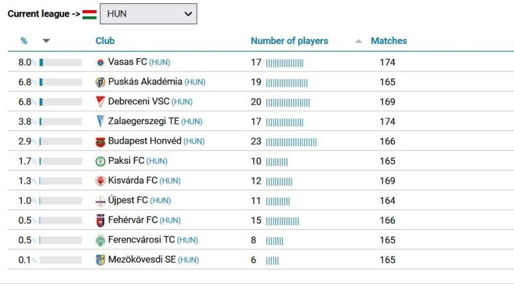Viewport: 514px width, 284px height.
Task: Click the Vasas FC club crest icon
Action: [100, 63]
